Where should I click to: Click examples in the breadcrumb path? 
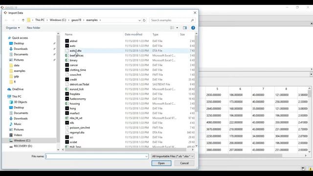(92, 20)
